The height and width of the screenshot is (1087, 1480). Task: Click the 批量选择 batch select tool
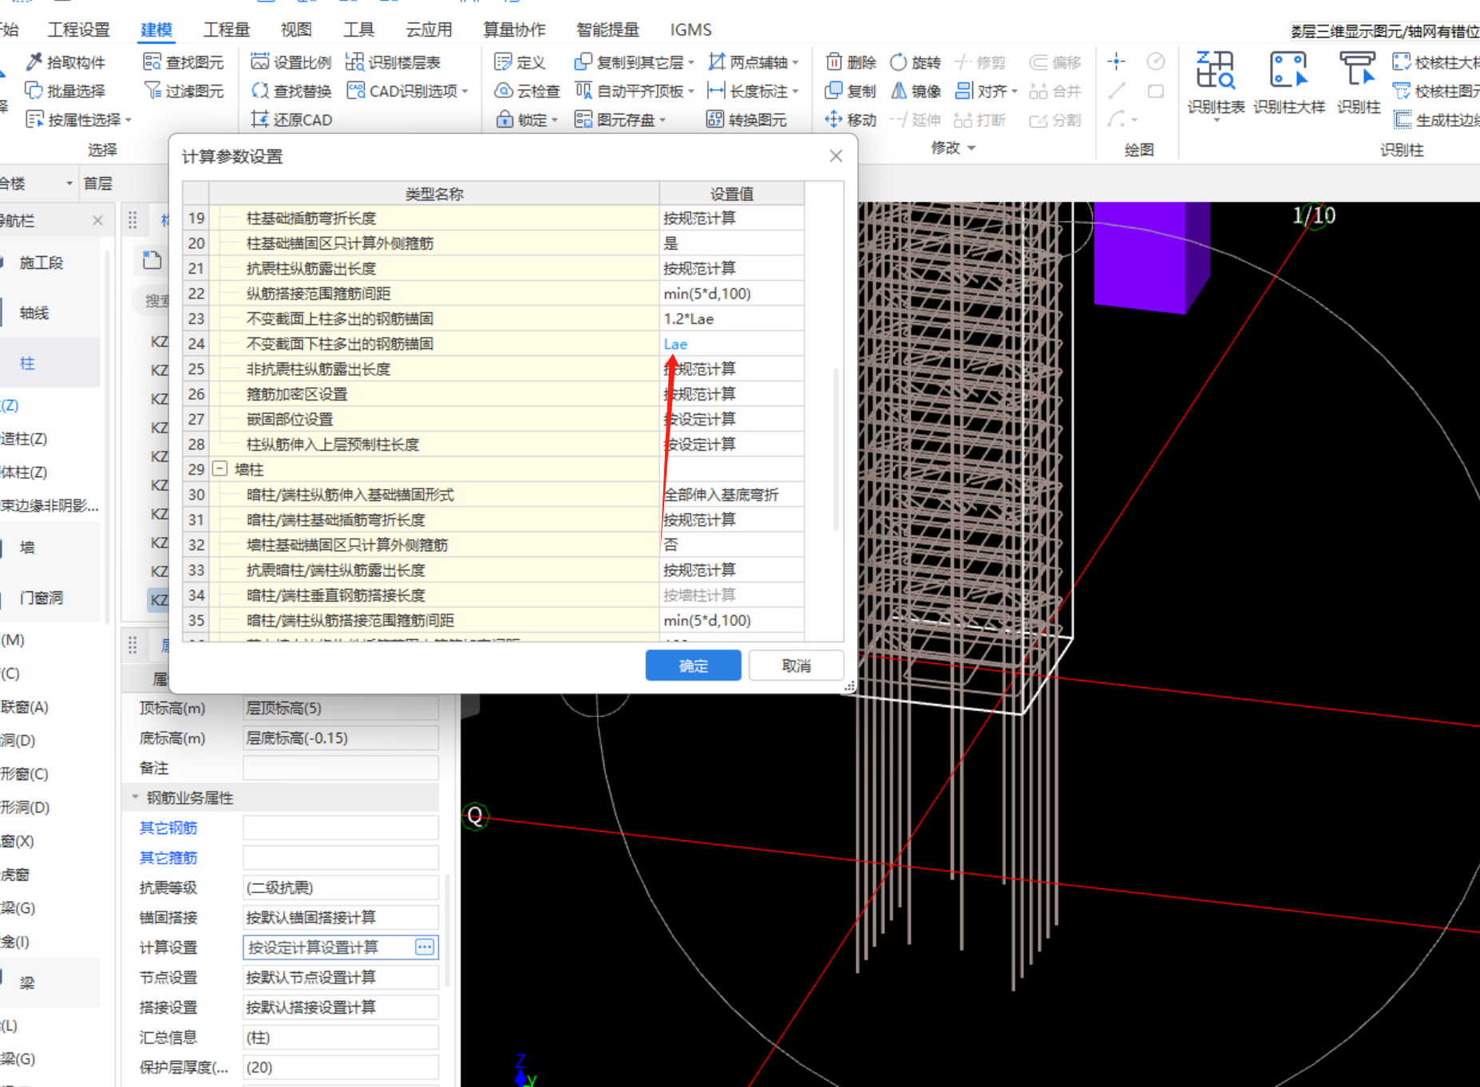pos(65,91)
